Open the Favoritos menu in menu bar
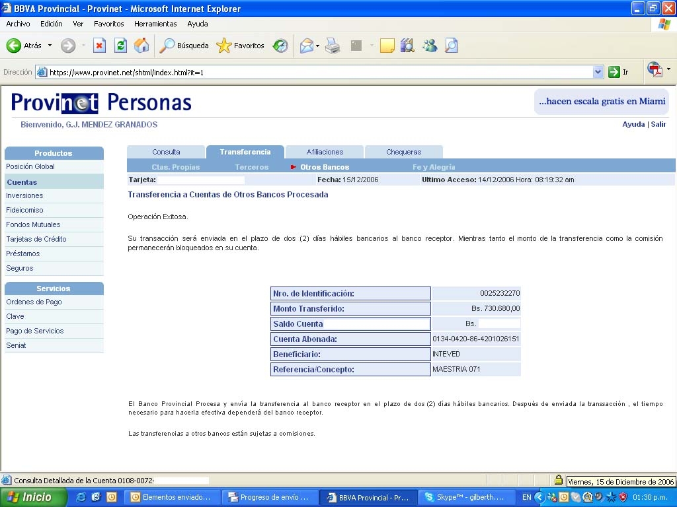Image resolution: width=677 pixels, height=507 pixels. (109, 24)
